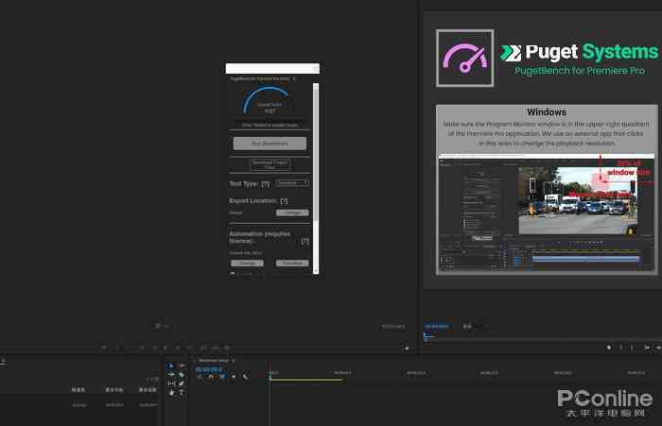Add a marker from timeline header
662x426 pixels.
tap(234, 377)
